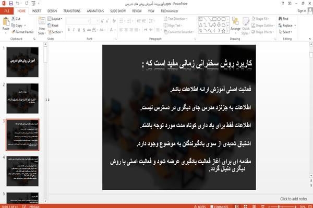This screenshot has width=313, height=208.
Task: Switch to the DESIGN tab
Action: (52, 11)
